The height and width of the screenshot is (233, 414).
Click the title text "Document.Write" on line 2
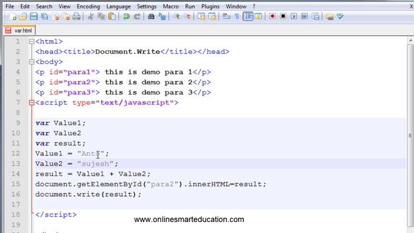coord(127,52)
